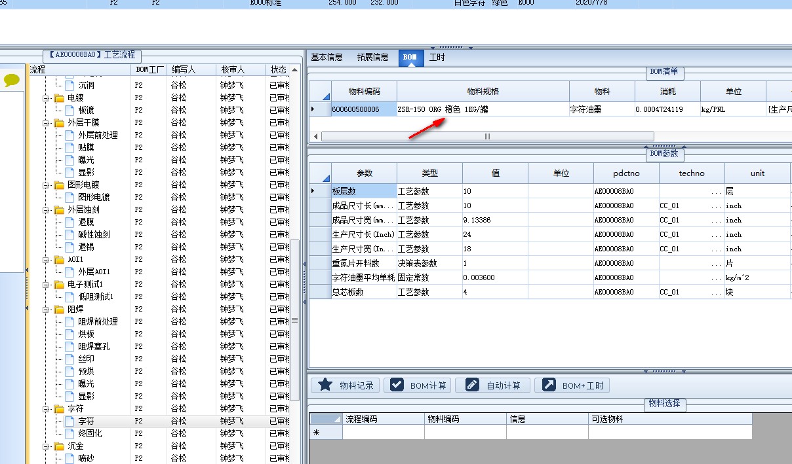Sort tree by 编写人 column header
The height and width of the screenshot is (464, 792).
pyautogui.click(x=191, y=69)
